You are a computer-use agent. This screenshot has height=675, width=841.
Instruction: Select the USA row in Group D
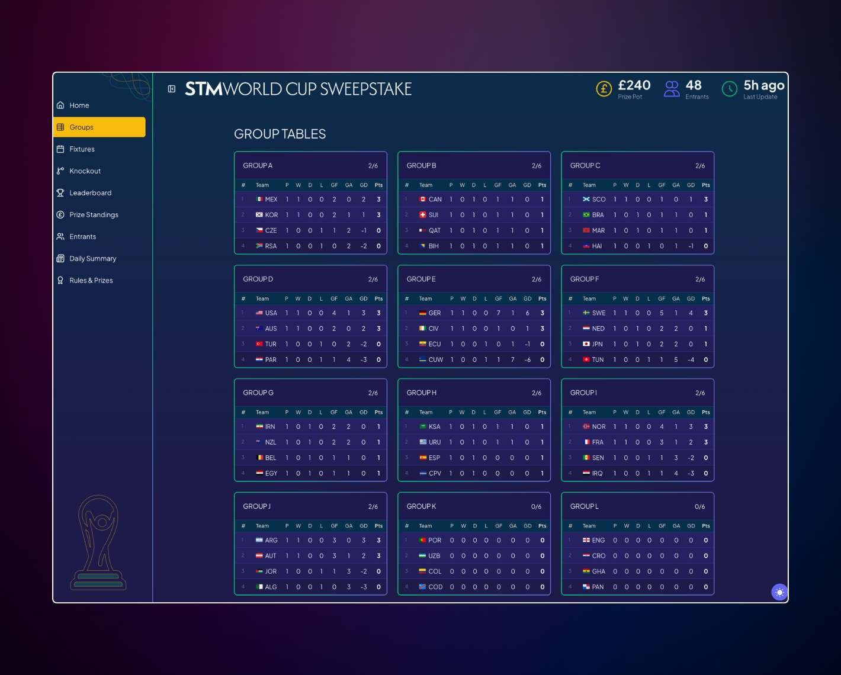310,313
